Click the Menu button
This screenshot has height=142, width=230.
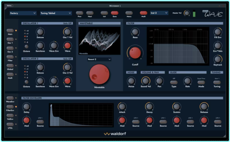coord(129,13)
